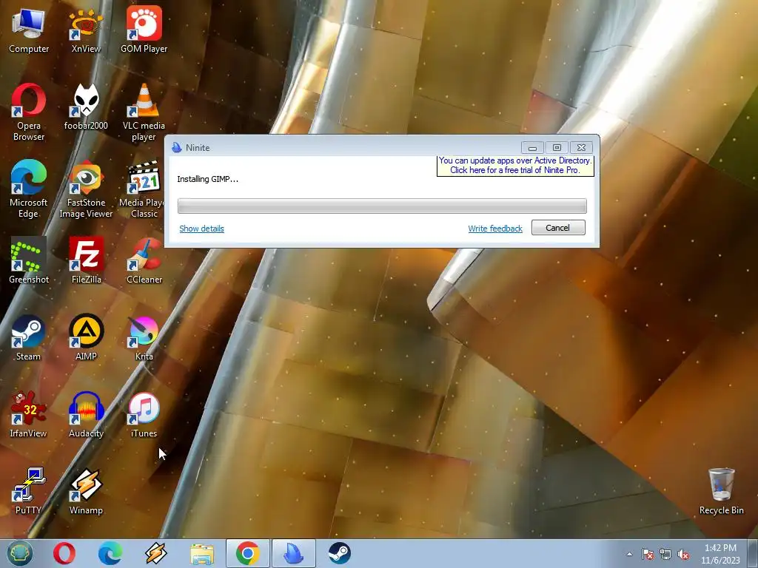Select the PuTTY desktop shortcut
This screenshot has width=758, height=568.
[29, 491]
